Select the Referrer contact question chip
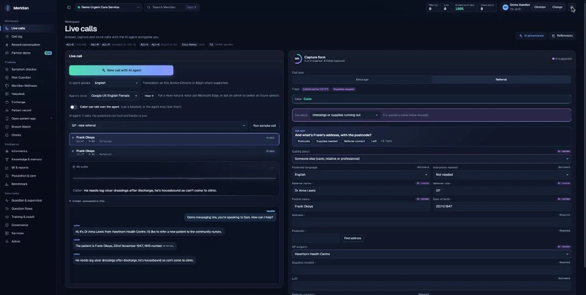 tap(354, 141)
